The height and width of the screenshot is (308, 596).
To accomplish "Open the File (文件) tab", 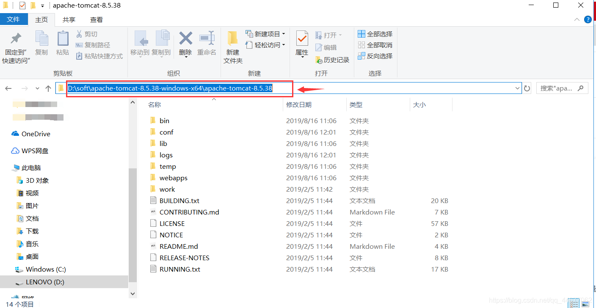I will 14,19.
